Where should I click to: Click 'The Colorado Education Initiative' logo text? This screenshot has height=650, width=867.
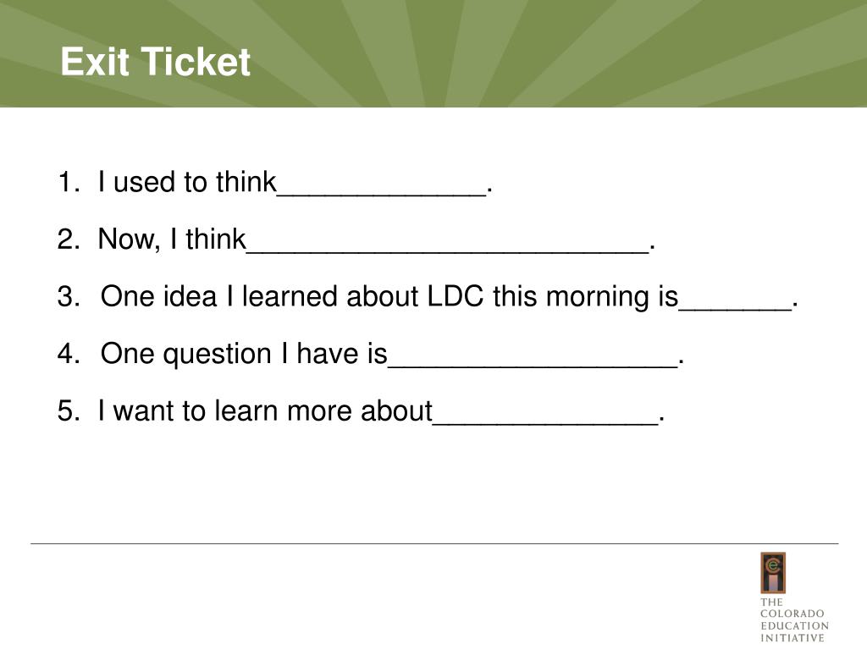(x=793, y=620)
